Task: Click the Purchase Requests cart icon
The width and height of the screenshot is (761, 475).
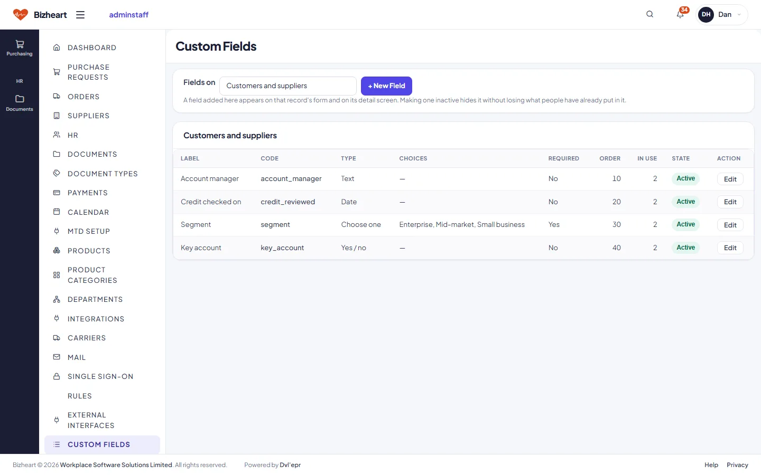Action: [x=57, y=72]
